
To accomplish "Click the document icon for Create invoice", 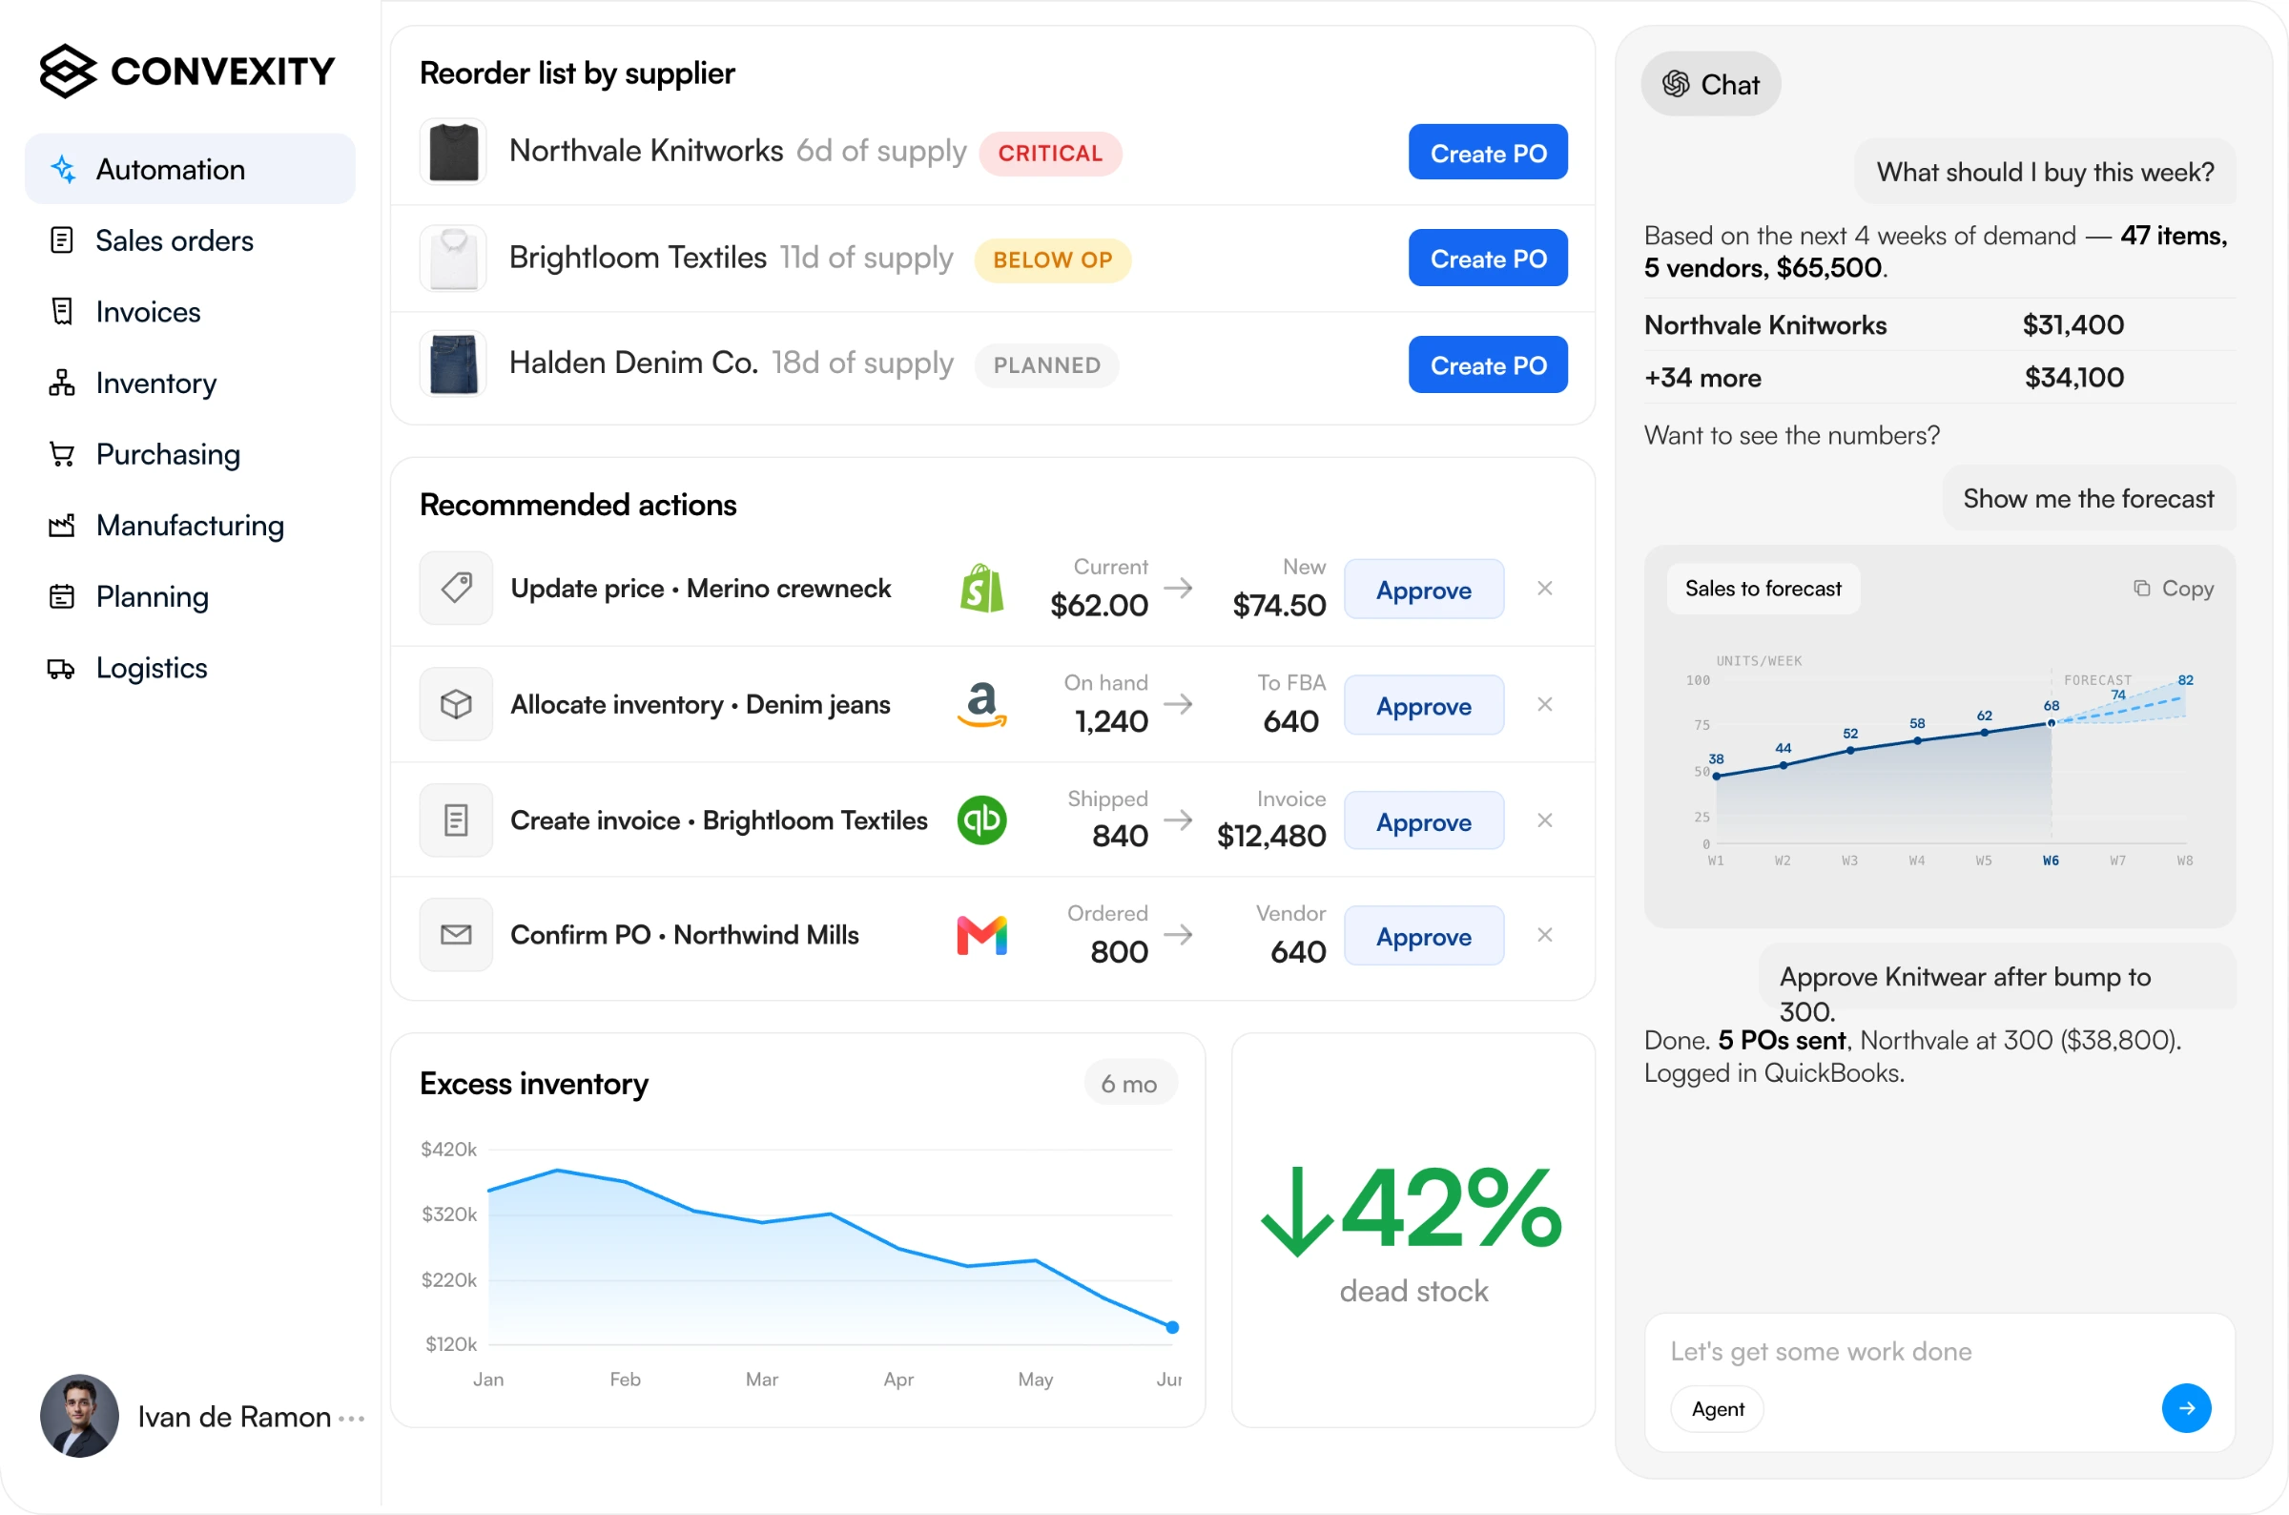I will 456,820.
